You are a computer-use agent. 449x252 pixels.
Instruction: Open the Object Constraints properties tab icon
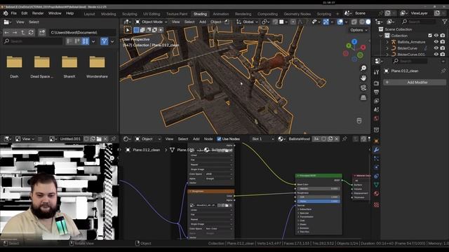click(376, 176)
